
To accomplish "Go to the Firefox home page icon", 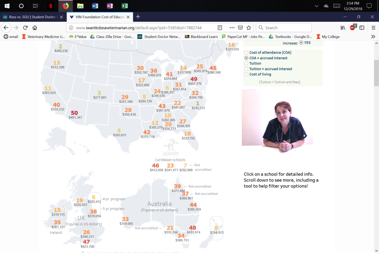I will point(35,27).
